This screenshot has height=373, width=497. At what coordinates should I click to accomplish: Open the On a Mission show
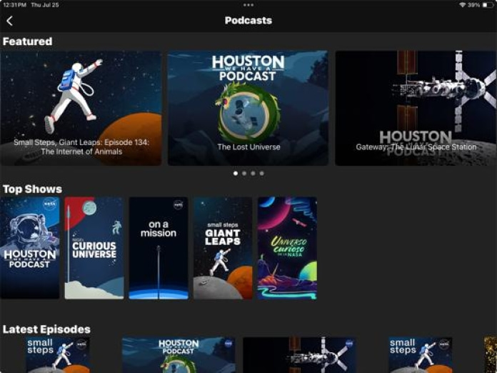tap(159, 248)
